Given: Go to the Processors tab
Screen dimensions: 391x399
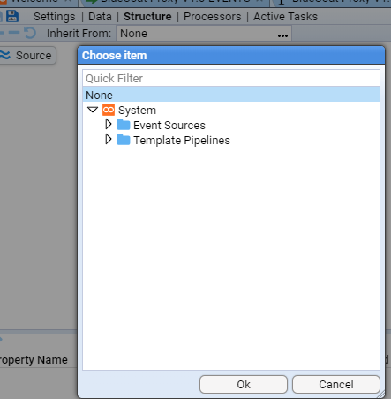Looking at the screenshot, I should (213, 17).
